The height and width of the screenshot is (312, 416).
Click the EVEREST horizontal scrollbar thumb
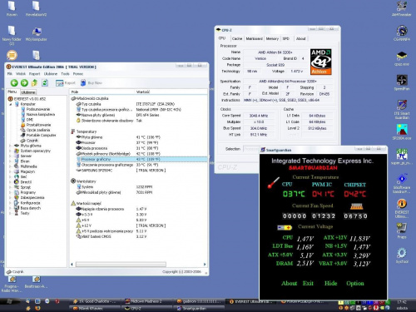tap(121, 265)
